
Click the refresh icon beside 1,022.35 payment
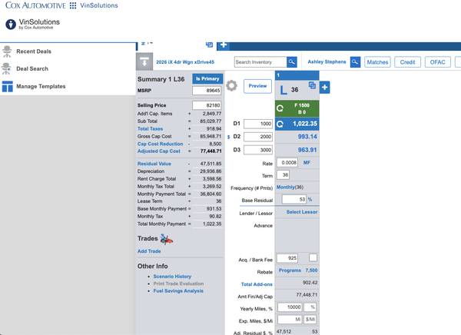coord(281,123)
